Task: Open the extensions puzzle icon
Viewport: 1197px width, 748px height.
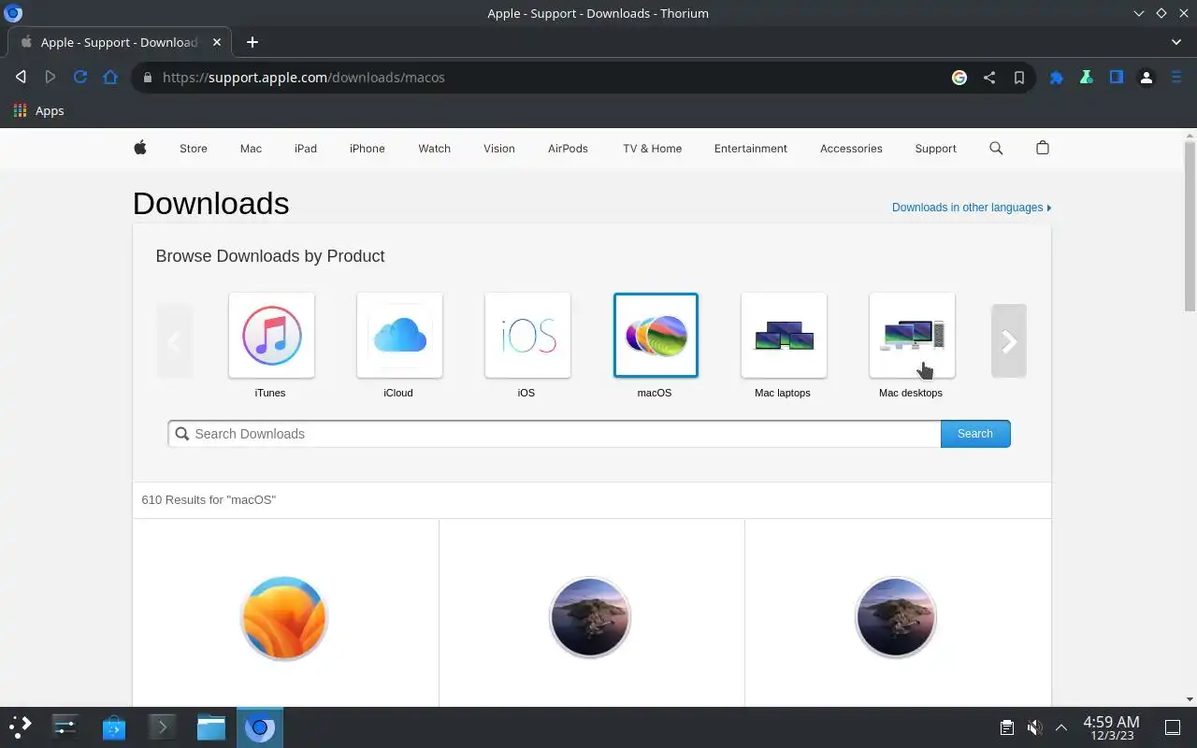Action: tap(1057, 78)
